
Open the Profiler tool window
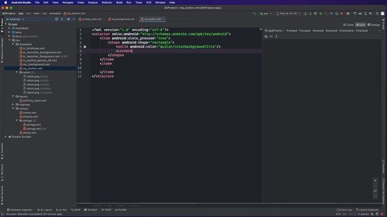tap(121, 210)
